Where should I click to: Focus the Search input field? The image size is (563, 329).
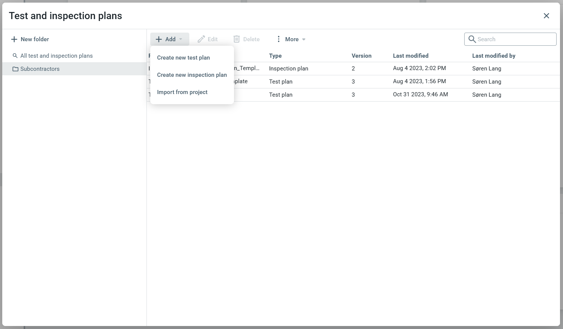tap(515, 39)
